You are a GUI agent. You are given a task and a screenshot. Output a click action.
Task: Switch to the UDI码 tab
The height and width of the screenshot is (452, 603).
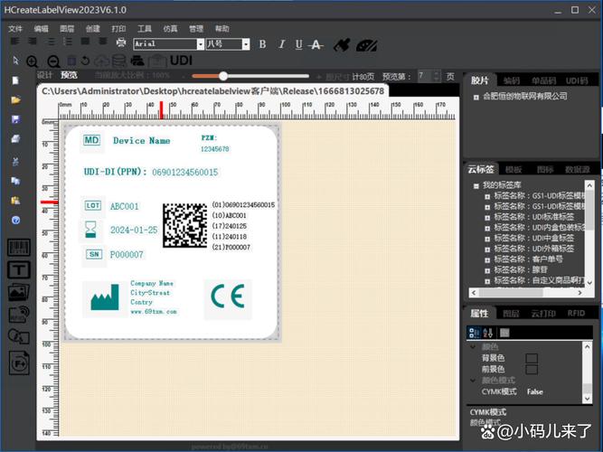click(x=577, y=80)
